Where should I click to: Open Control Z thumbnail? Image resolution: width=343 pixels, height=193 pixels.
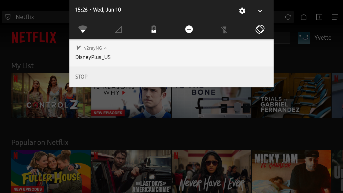[x=51, y=95]
